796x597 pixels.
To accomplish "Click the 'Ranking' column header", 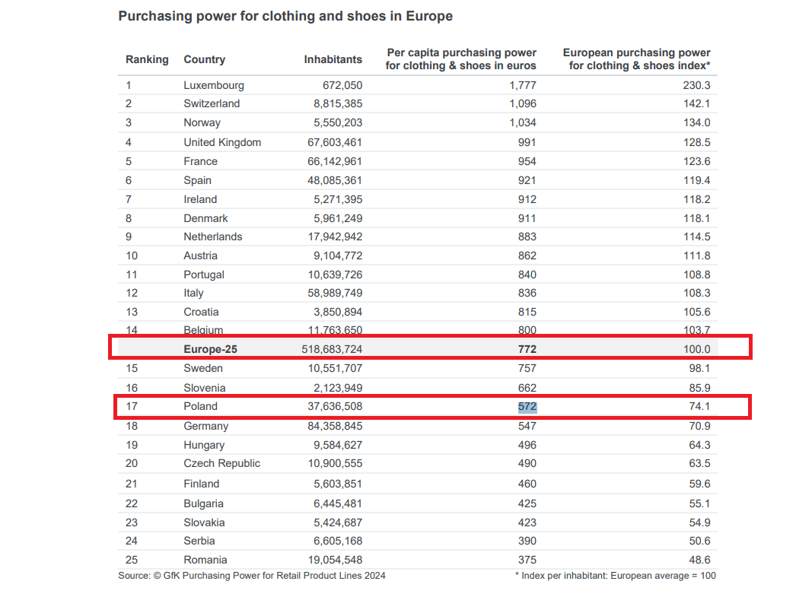I will 147,59.
